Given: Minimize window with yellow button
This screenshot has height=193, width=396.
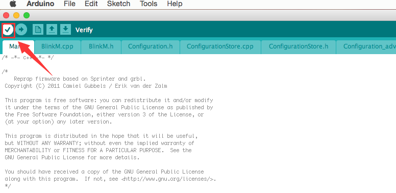Looking at the screenshot, I should click(x=16, y=15).
